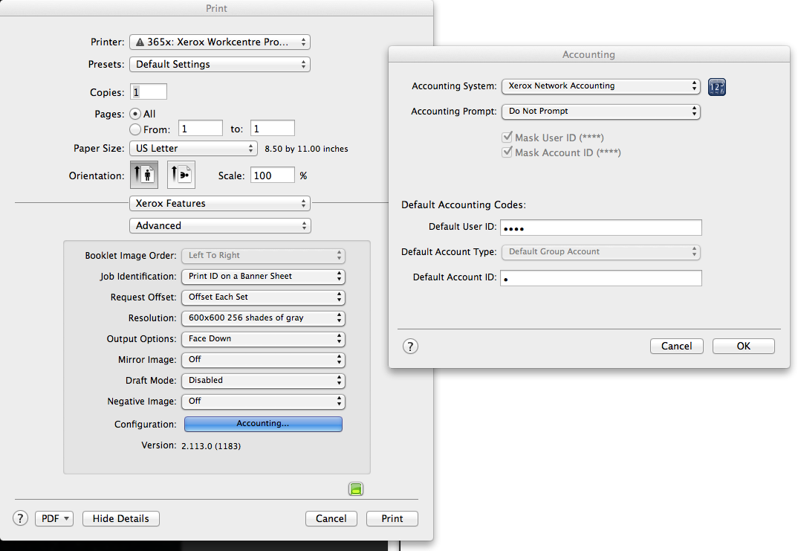
Task: Toggle the Mask User ID checkbox
Action: pos(507,137)
